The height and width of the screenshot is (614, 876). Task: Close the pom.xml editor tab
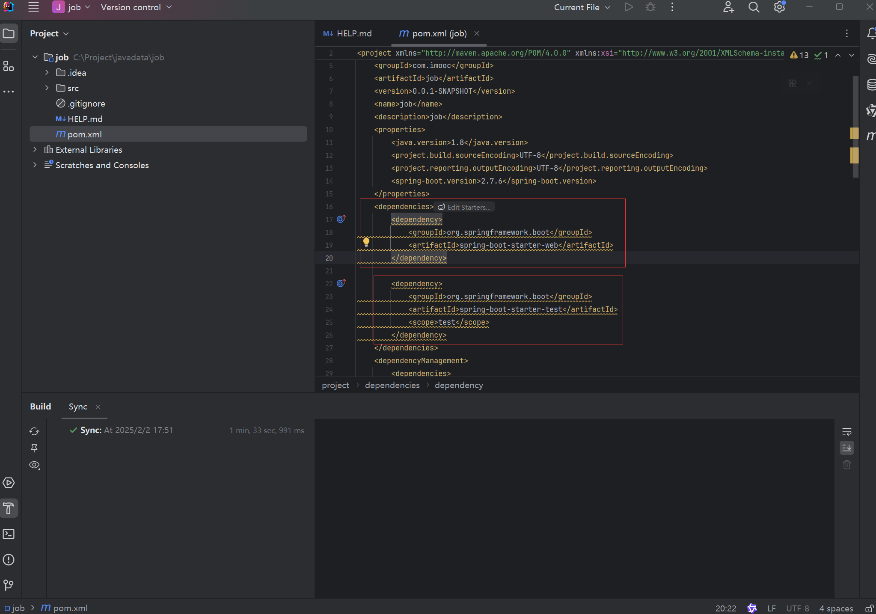pyautogui.click(x=477, y=33)
